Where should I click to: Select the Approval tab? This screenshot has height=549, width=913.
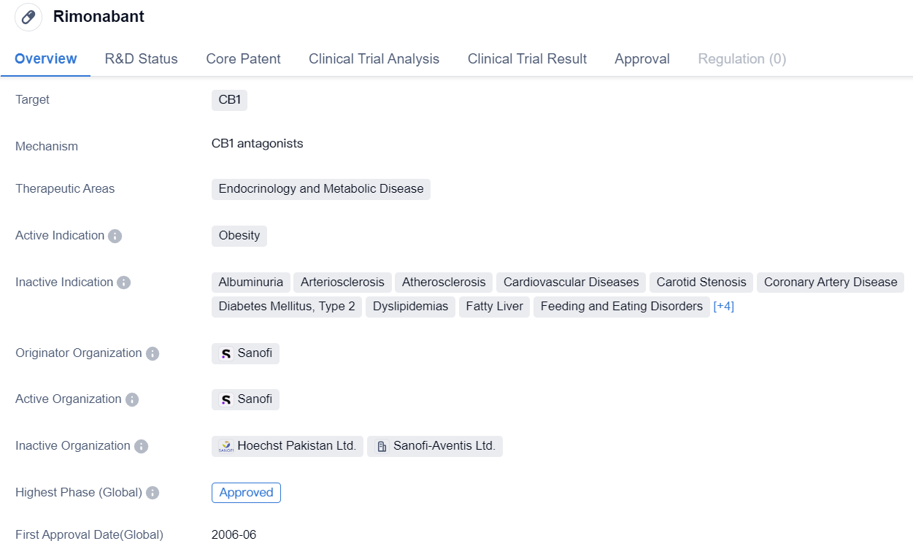click(x=642, y=59)
